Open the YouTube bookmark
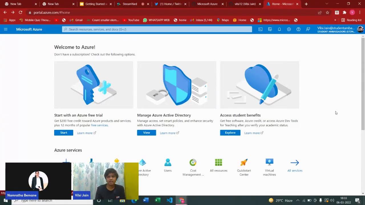This screenshot has height=205, width=365. coord(131,20)
